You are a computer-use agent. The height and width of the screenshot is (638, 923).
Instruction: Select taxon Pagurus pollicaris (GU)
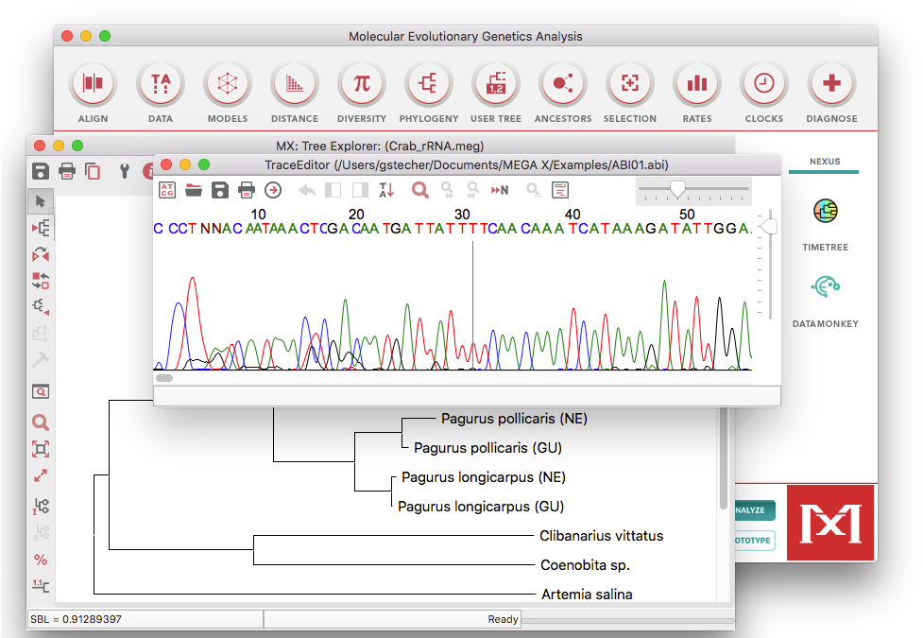[x=487, y=448]
